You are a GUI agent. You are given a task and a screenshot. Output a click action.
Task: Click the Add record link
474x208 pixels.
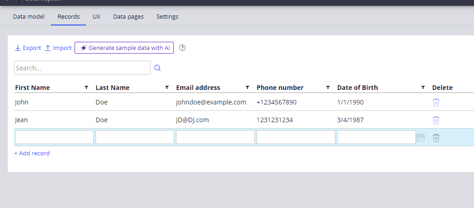[32, 154]
